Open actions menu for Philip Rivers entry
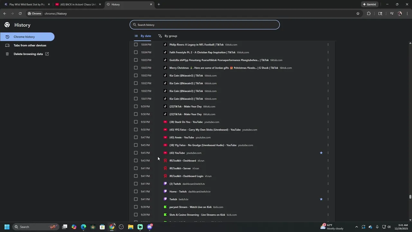This screenshot has height=232, width=412. 328,45
